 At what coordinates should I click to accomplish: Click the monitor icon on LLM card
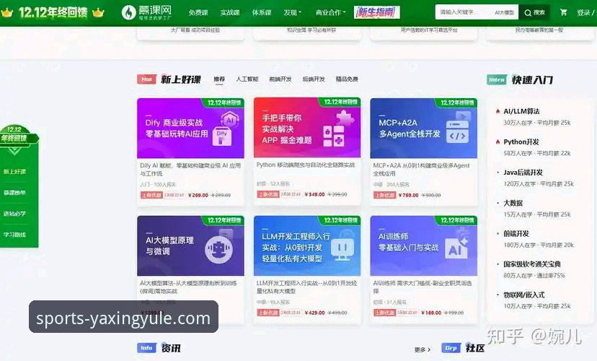click(x=342, y=249)
